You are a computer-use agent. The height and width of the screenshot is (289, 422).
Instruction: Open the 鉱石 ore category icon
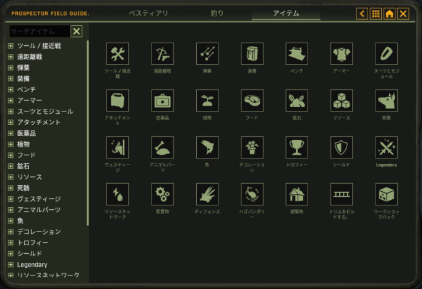[x=297, y=100]
